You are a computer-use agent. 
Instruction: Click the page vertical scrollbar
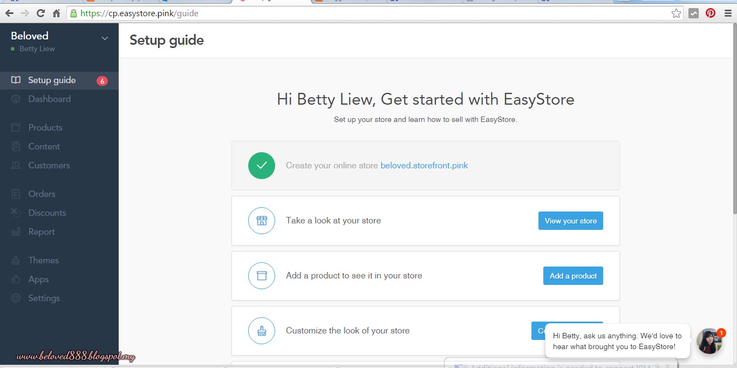(734, 119)
